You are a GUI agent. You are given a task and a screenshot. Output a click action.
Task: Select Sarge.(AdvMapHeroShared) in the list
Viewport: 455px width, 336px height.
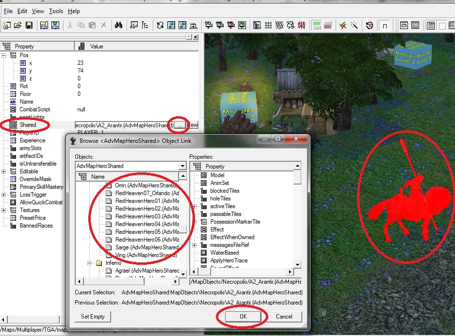click(x=147, y=247)
